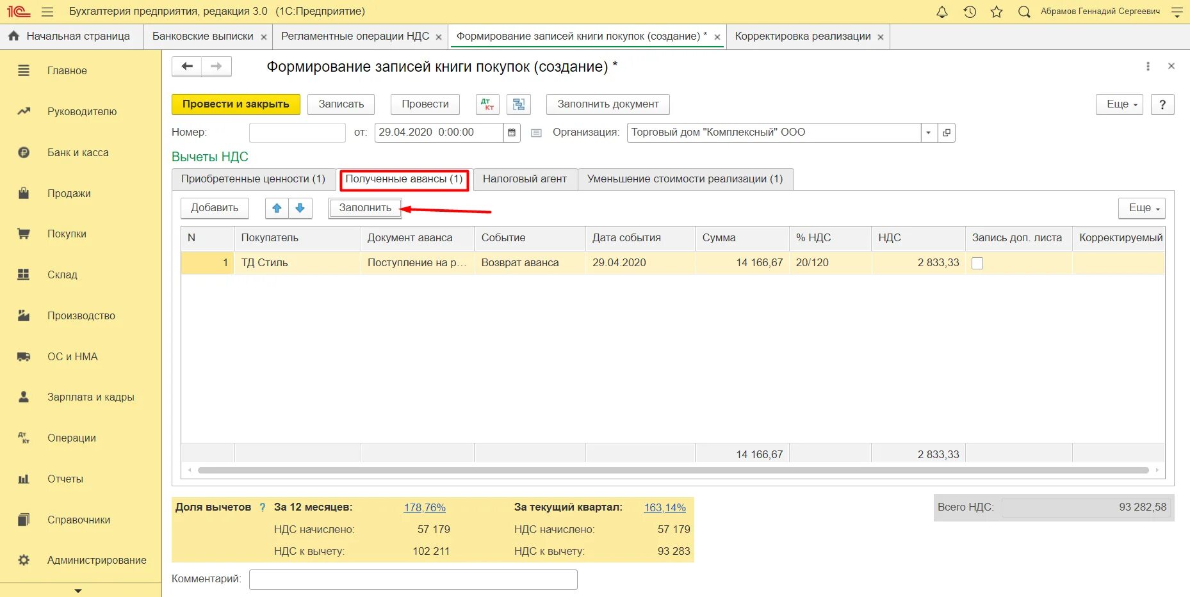Image resolution: width=1190 pixels, height=597 pixels.
Task: Open the Администрирование section
Action: 97,560
